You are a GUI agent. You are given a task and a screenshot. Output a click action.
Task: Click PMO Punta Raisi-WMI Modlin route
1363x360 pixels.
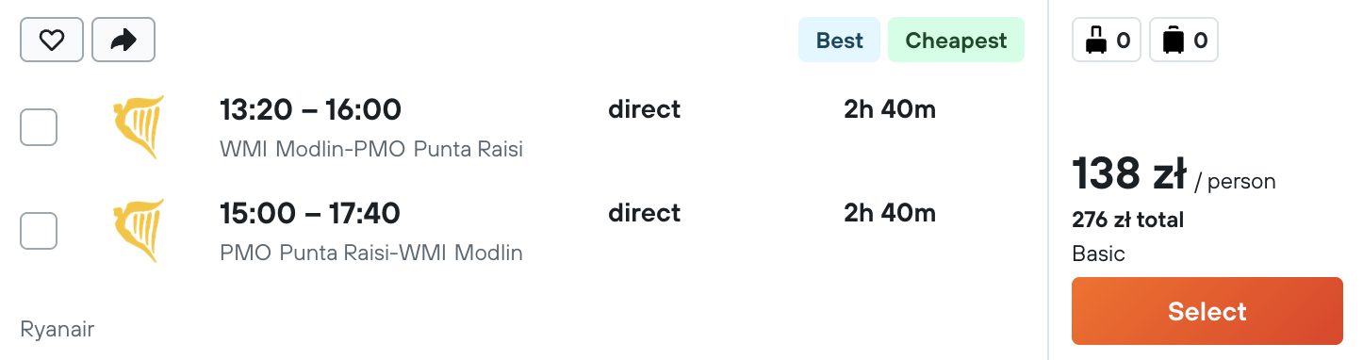(x=371, y=253)
